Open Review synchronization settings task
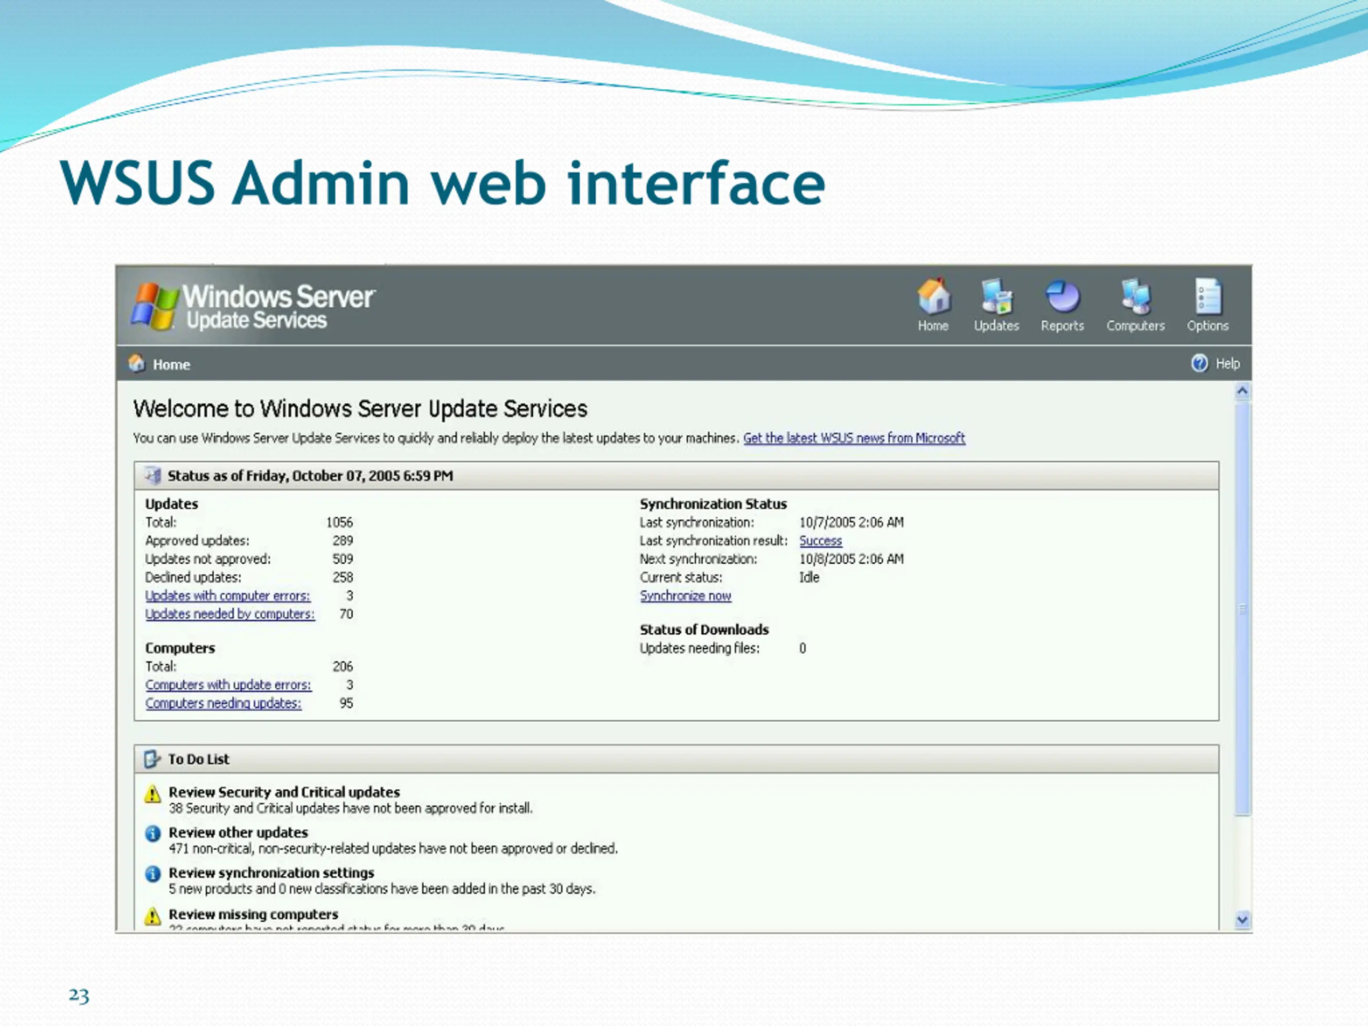This screenshot has width=1368, height=1026. pos(271,873)
